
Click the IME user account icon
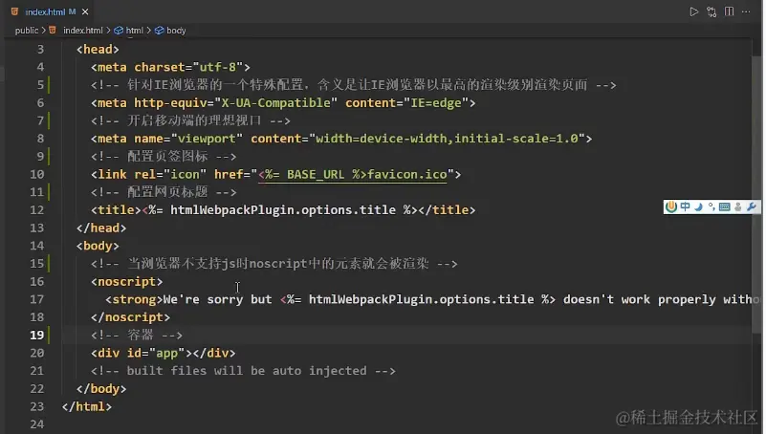737,207
